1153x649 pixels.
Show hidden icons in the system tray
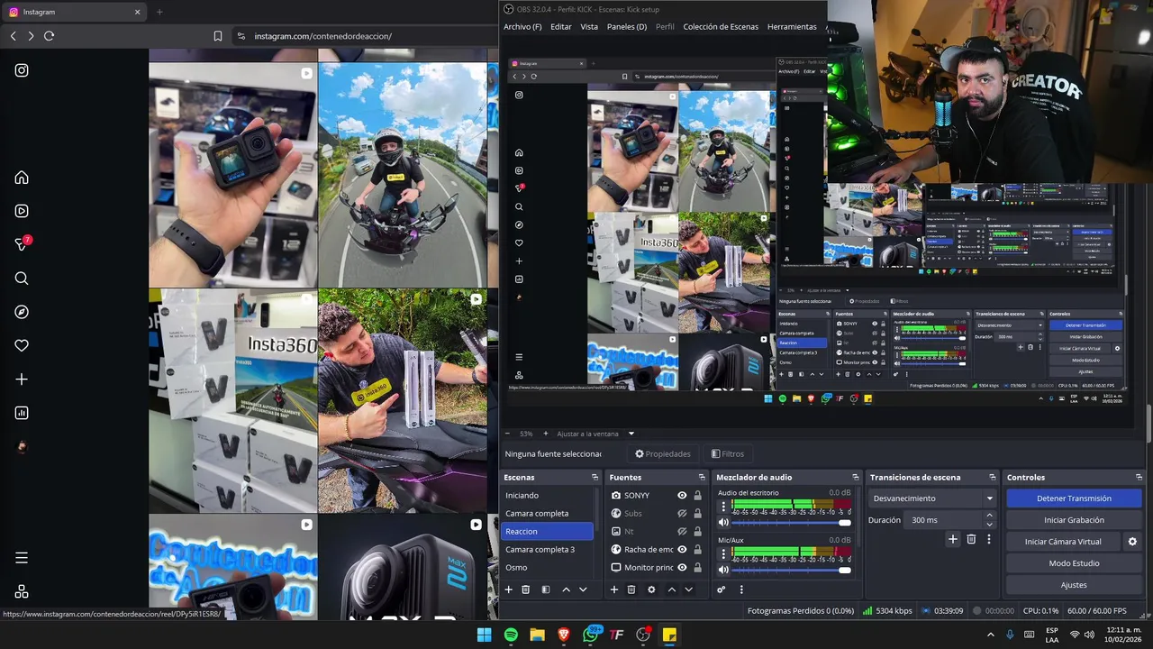pos(991,635)
